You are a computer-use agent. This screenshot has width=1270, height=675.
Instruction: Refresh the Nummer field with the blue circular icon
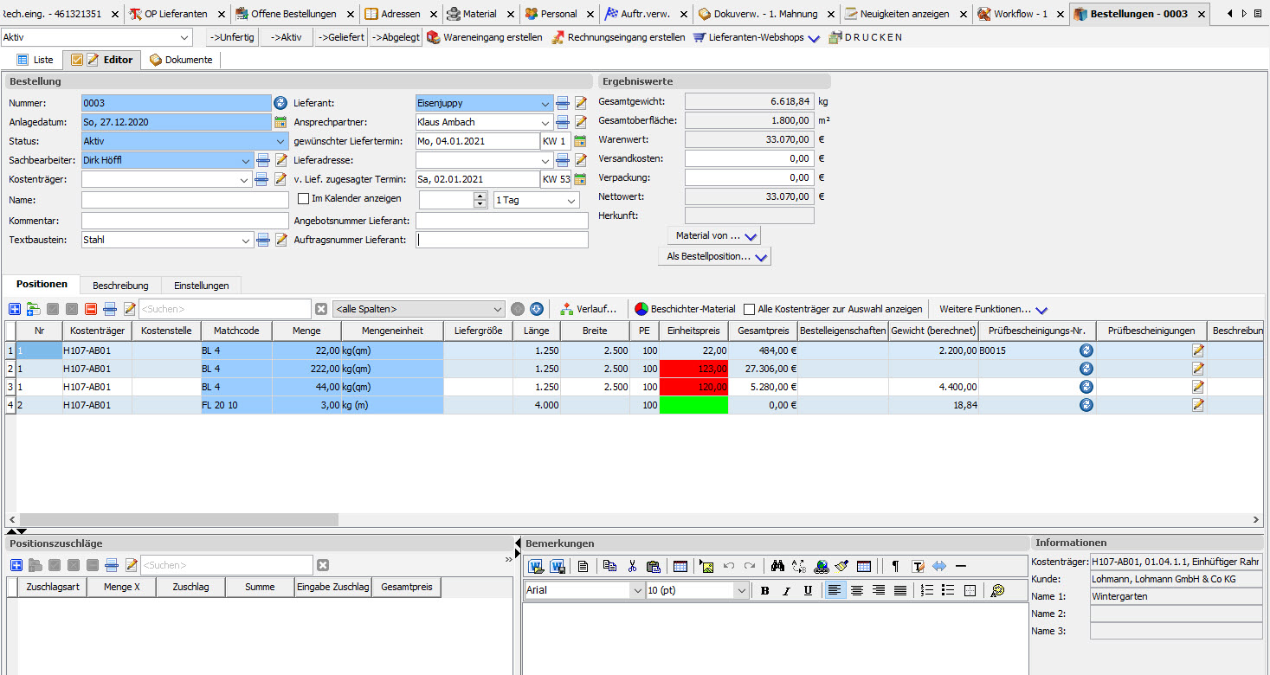click(280, 103)
